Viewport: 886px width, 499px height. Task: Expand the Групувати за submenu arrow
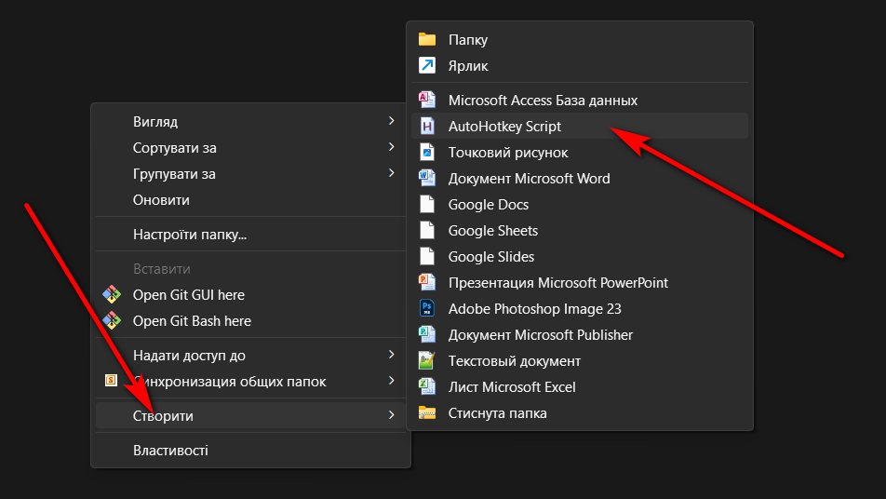tap(391, 173)
